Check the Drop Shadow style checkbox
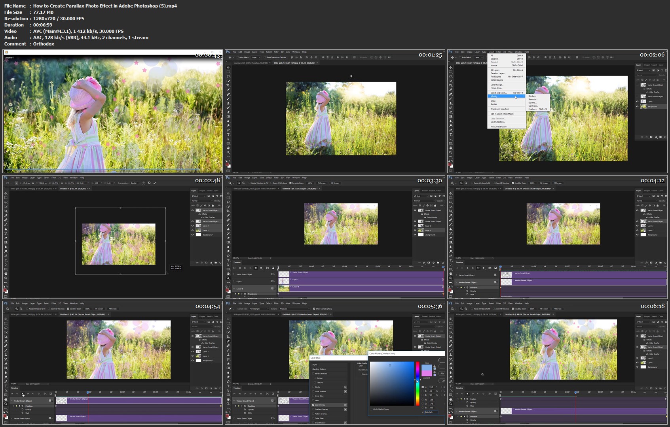 click(x=313, y=423)
